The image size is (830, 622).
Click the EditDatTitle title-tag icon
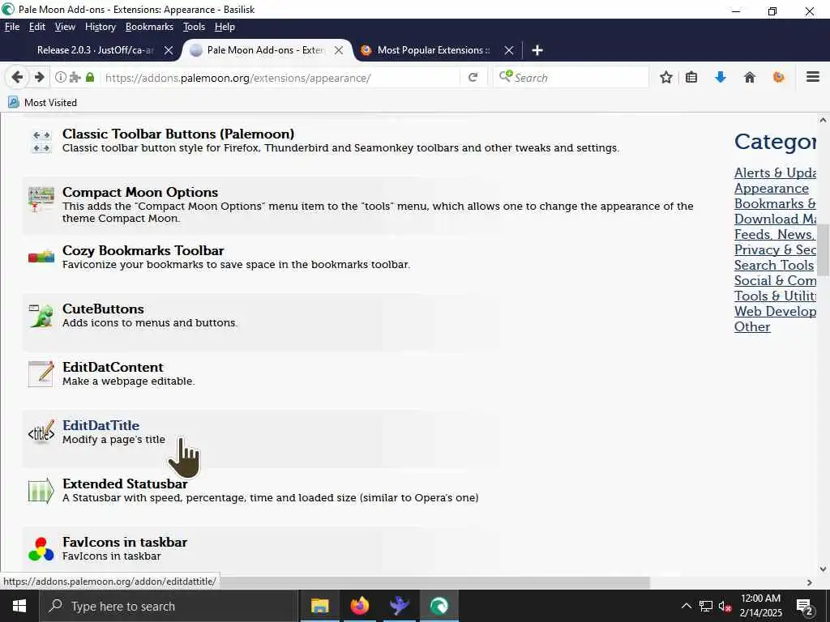tap(41, 432)
